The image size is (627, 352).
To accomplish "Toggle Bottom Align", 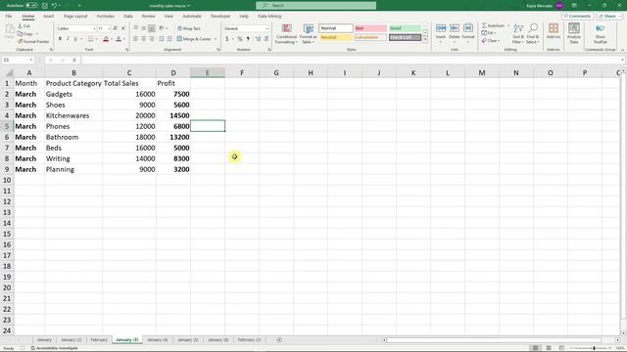I will click(x=152, y=28).
